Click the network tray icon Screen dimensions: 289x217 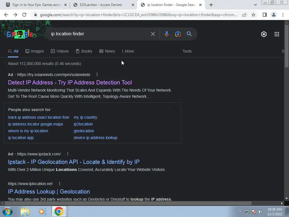[247, 212]
